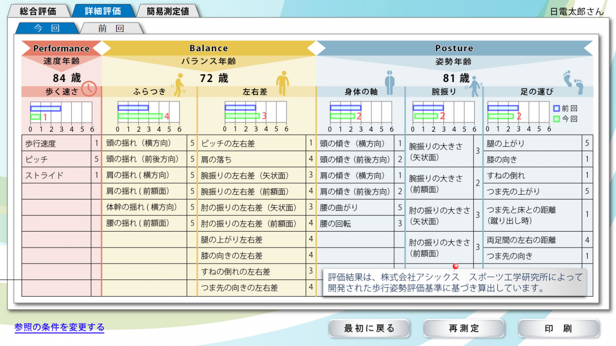Click the red pin on the note box

click(455, 267)
